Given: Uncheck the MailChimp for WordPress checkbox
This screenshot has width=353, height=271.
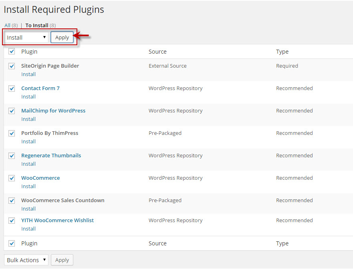Looking at the screenshot, I should pyautogui.click(x=12, y=111).
